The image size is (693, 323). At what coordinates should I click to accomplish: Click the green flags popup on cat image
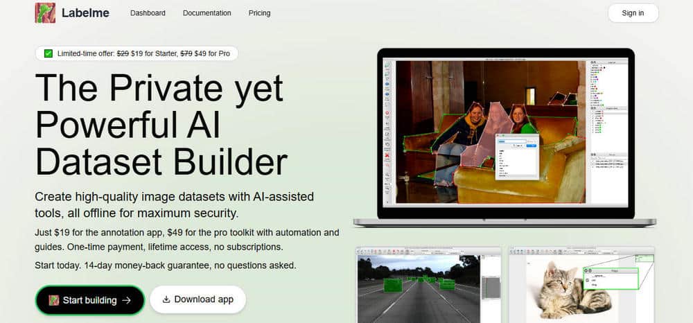click(611, 279)
